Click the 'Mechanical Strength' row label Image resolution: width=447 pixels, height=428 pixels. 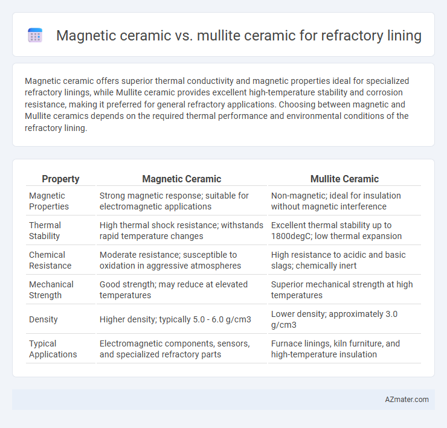click(51, 290)
